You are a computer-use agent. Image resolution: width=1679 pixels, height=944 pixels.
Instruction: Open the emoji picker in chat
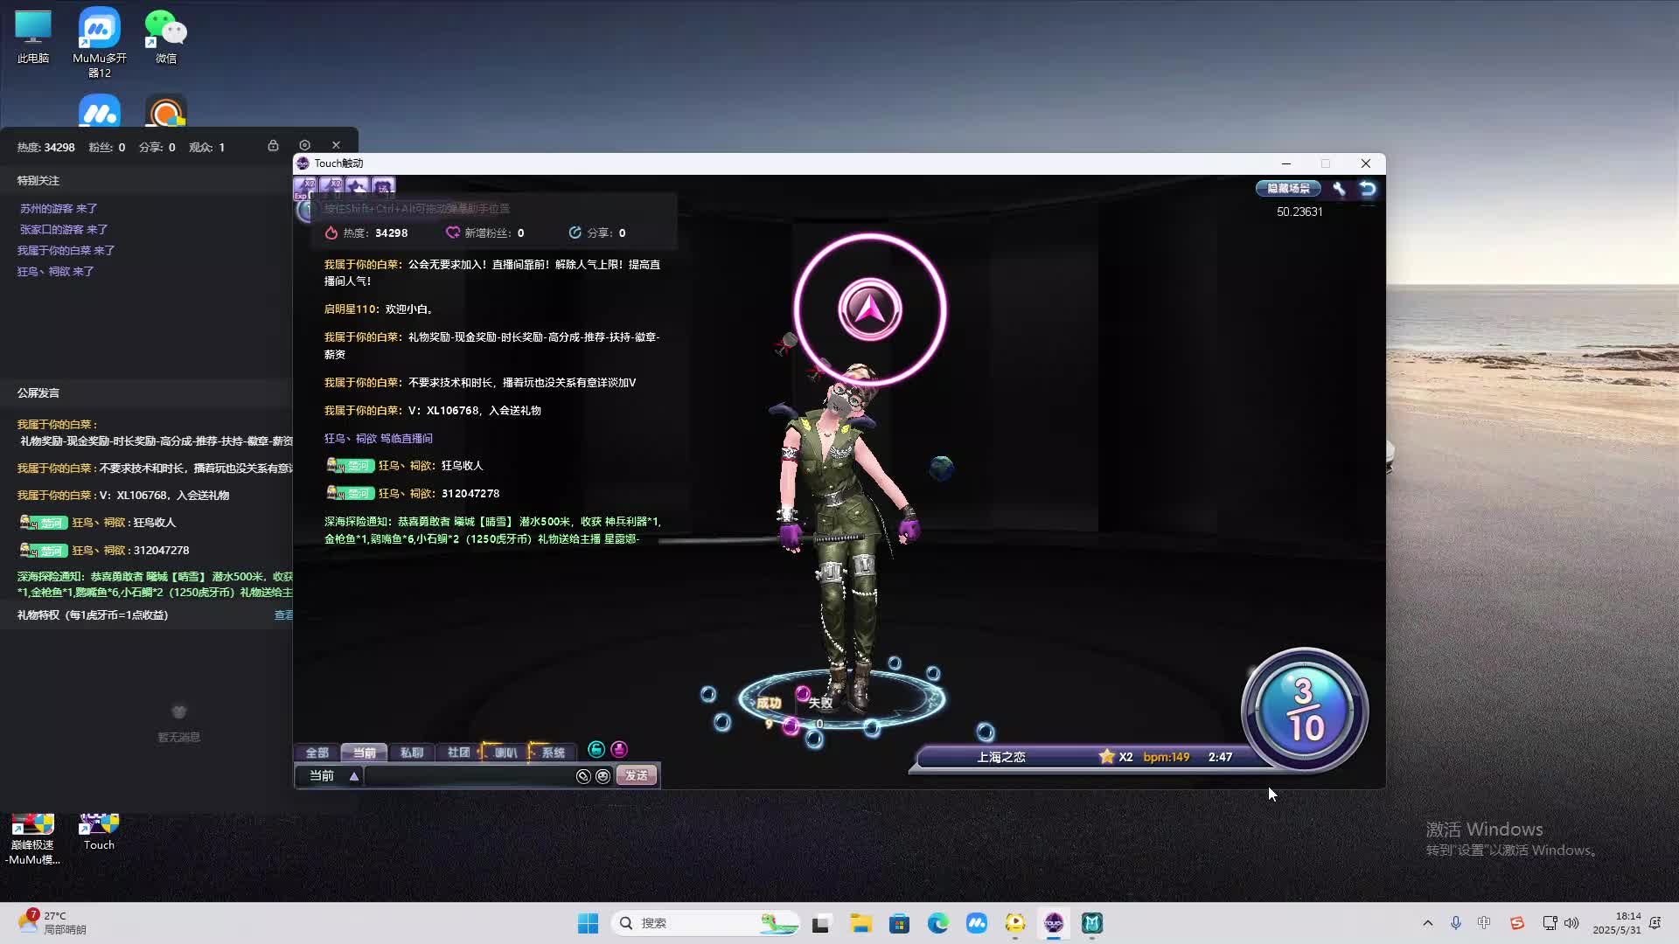coord(603,776)
